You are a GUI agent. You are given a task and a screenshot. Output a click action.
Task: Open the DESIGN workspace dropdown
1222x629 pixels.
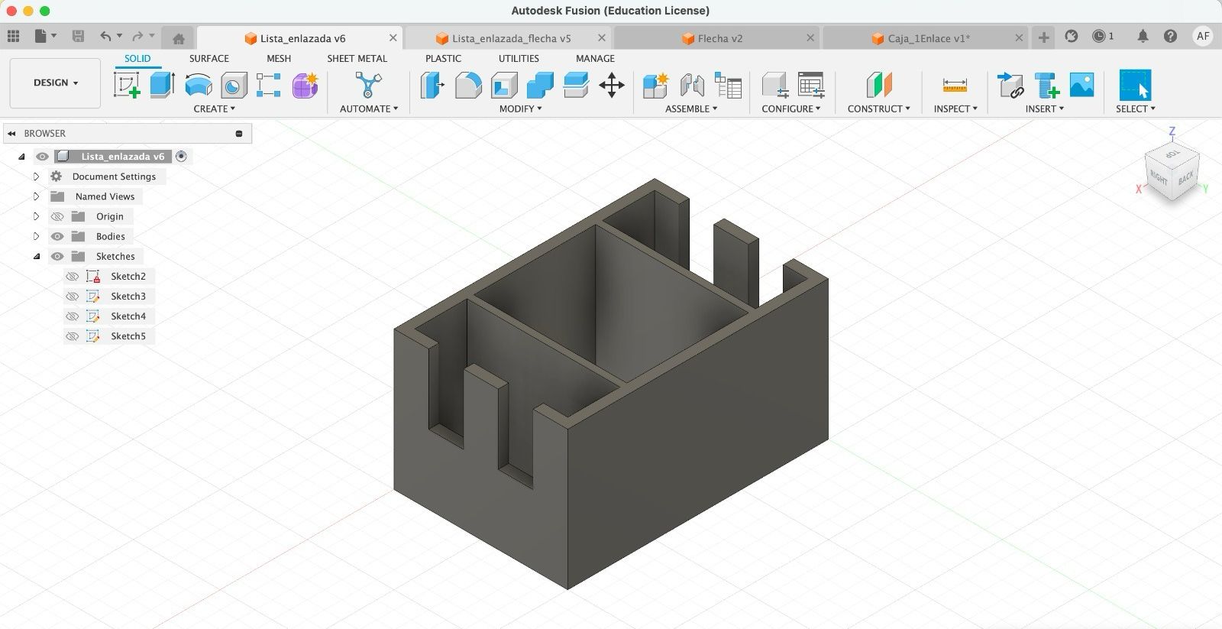coord(55,83)
